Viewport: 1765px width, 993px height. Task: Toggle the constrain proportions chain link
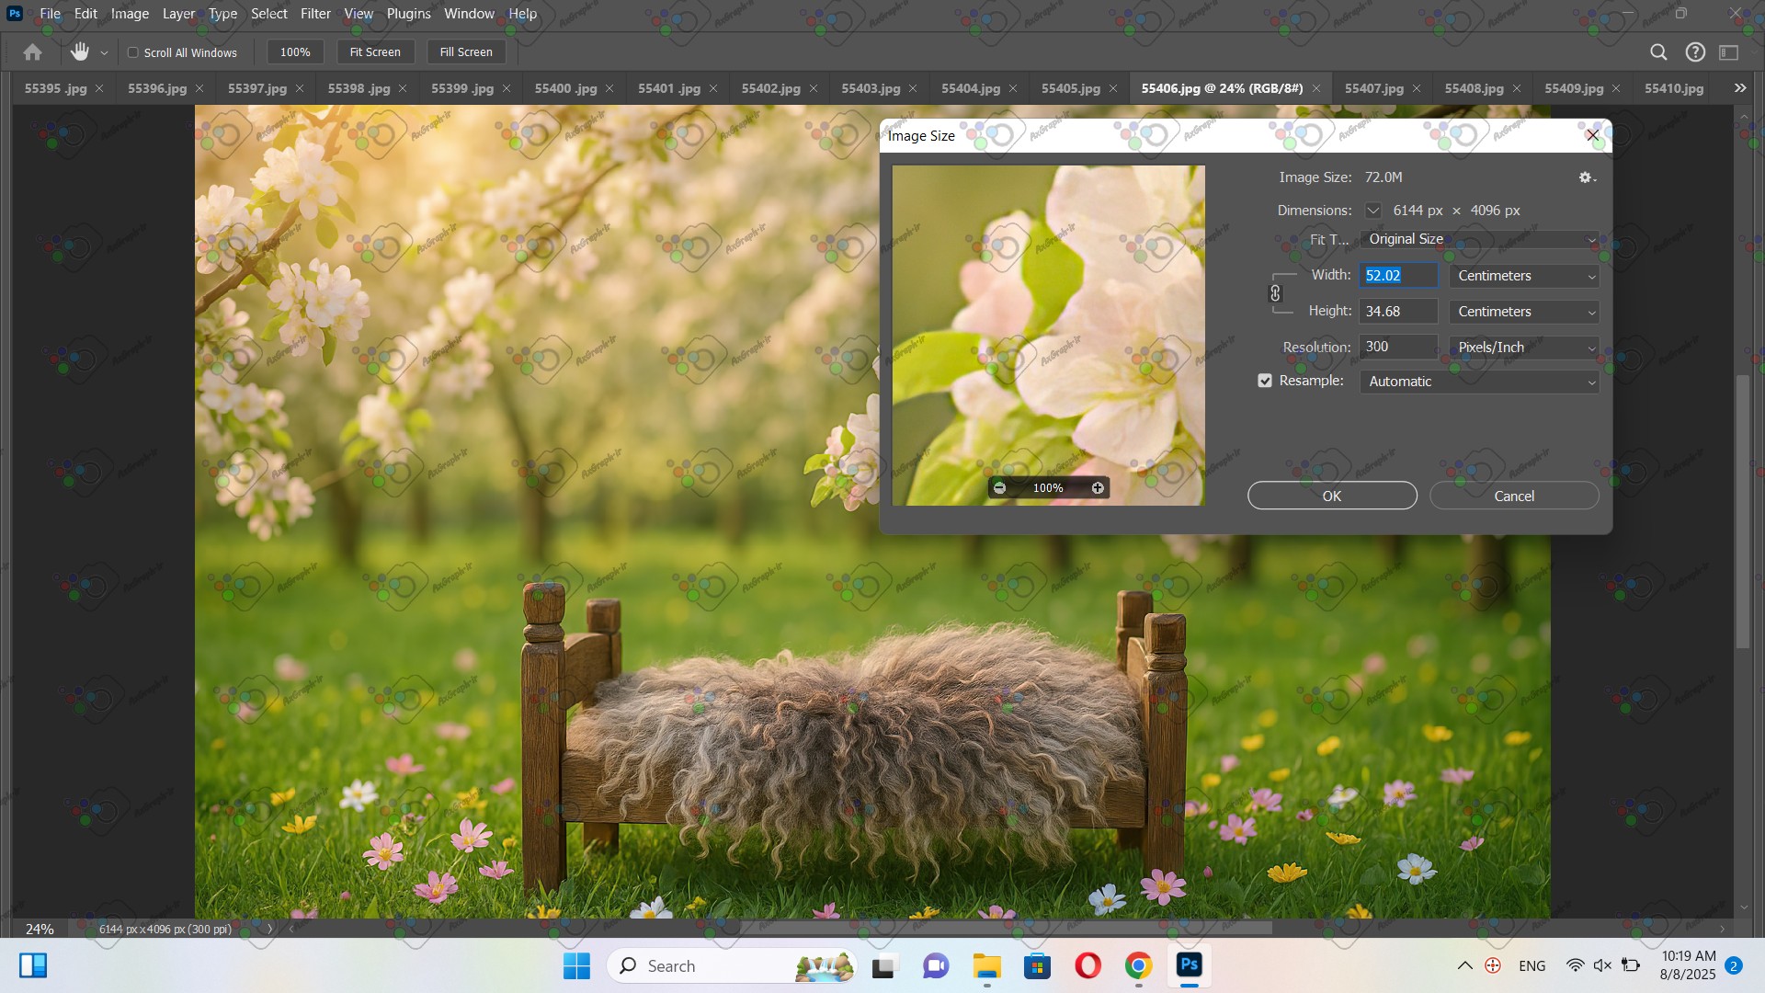pyautogui.click(x=1275, y=293)
